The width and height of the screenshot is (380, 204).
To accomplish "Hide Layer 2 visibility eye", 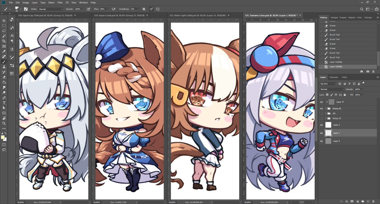I will click(322, 125).
